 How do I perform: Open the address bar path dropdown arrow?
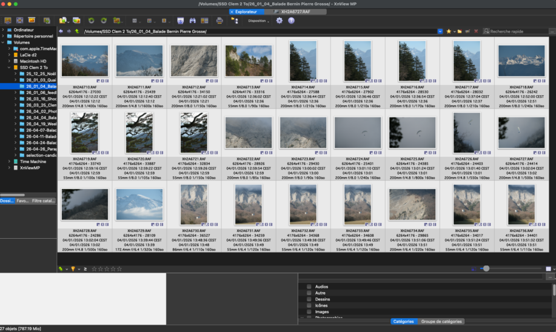440,31
